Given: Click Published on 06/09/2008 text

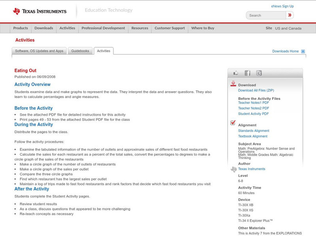Looking at the screenshot, I should pyautogui.click(x=35, y=77).
